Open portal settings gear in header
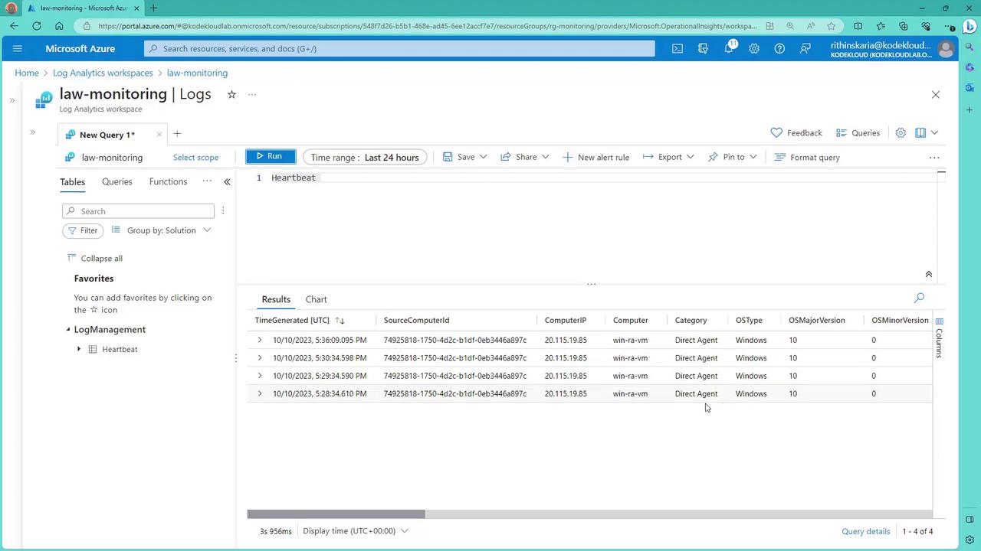The width and height of the screenshot is (981, 551). pos(754,48)
